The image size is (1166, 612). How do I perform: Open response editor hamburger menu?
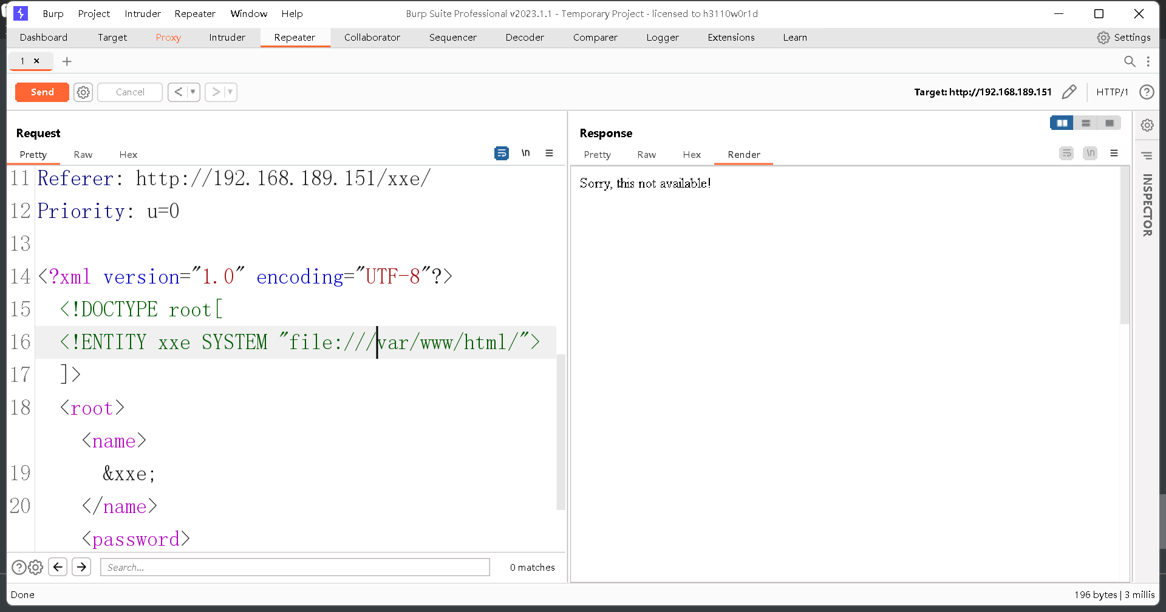1114,153
